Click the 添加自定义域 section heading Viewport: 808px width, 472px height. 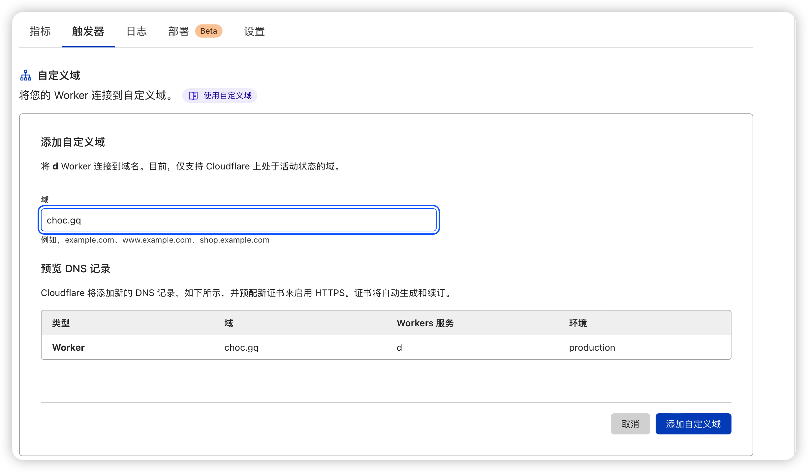pyautogui.click(x=73, y=142)
